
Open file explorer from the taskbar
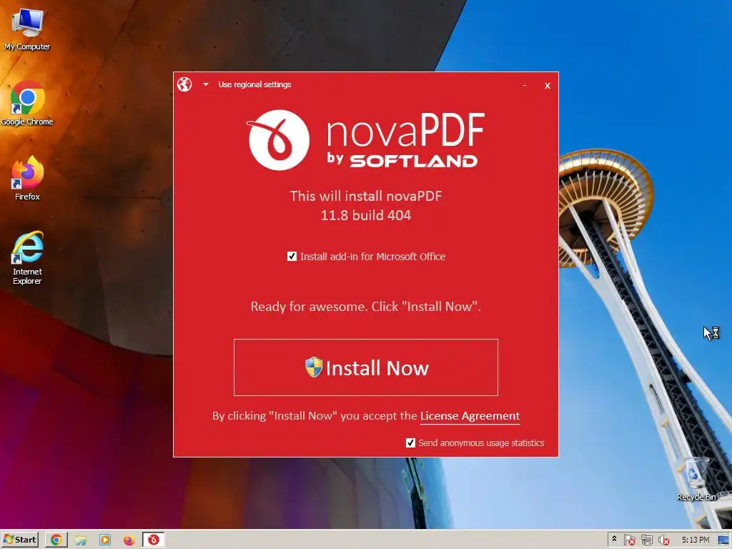[x=81, y=540]
